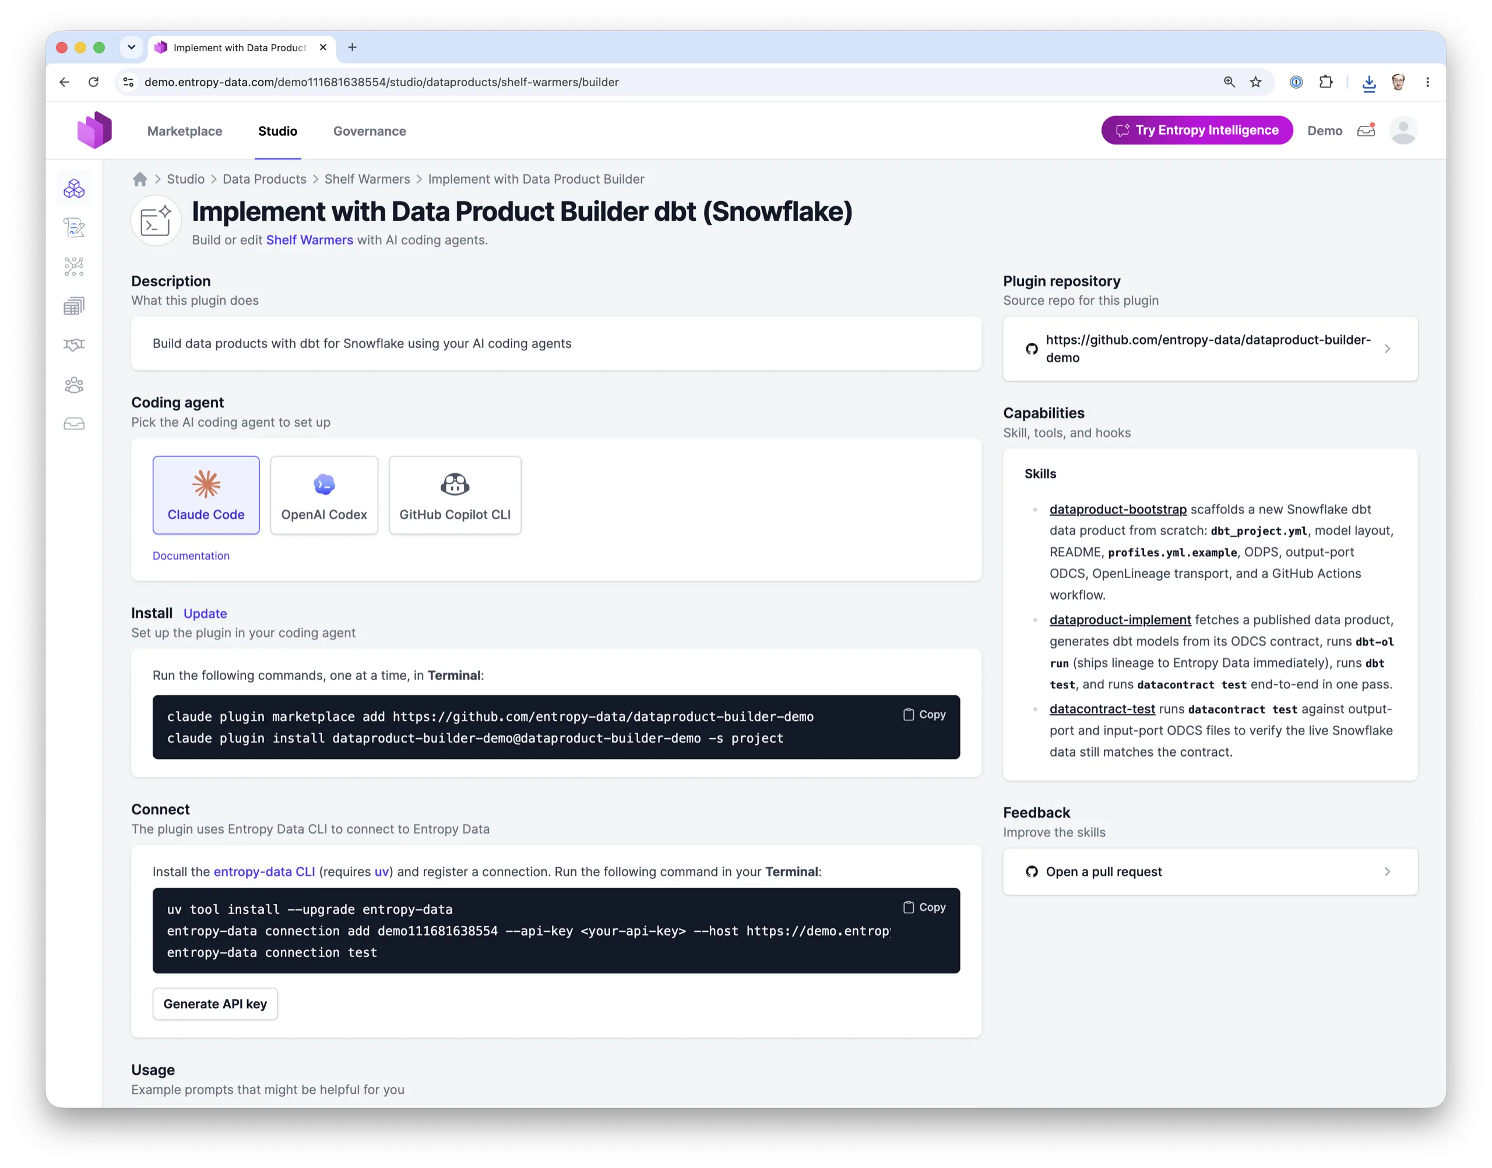
Task: Click the Entropy Data logo
Action: [94, 130]
